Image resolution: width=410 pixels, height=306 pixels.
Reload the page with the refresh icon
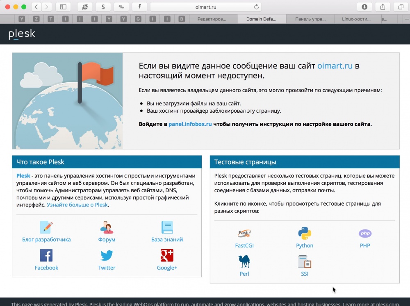point(256,7)
